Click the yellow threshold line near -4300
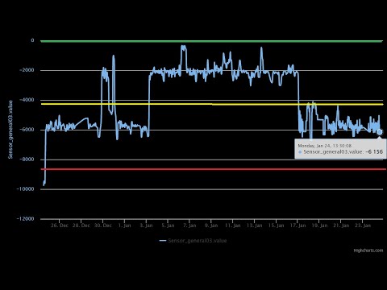The width and height of the screenshot is (387, 290). (211, 104)
